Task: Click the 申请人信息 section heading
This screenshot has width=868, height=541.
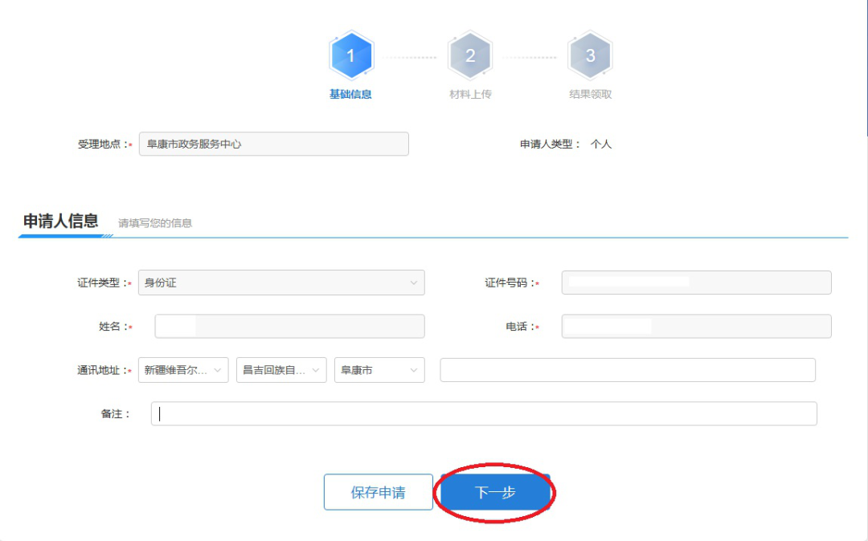Action: [x=61, y=222]
